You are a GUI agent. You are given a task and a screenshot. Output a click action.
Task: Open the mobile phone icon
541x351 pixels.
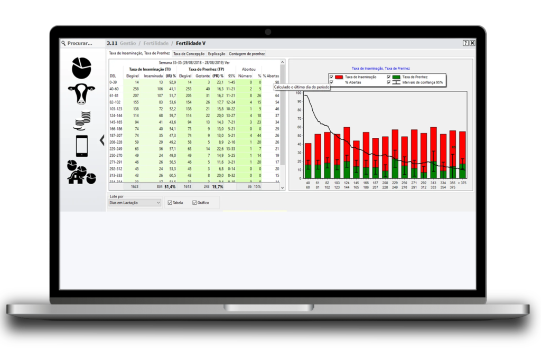click(x=81, y=146)
